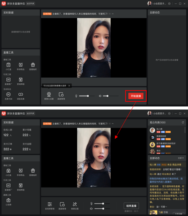Open settings gear in upper window title bar
Viewport: 188px width, 216px height.
(x=169, y=4)
